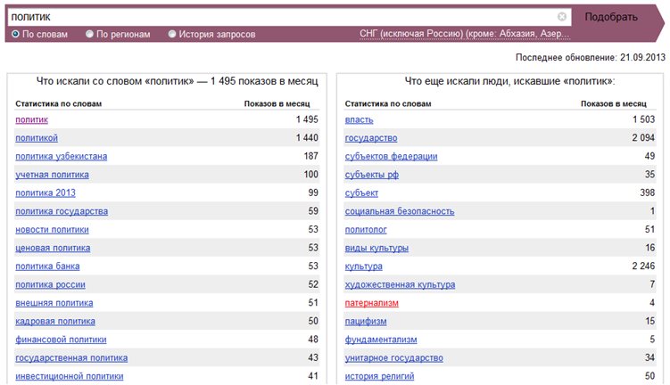Open the "политика узбекистана" keyword link

point(61,156)
